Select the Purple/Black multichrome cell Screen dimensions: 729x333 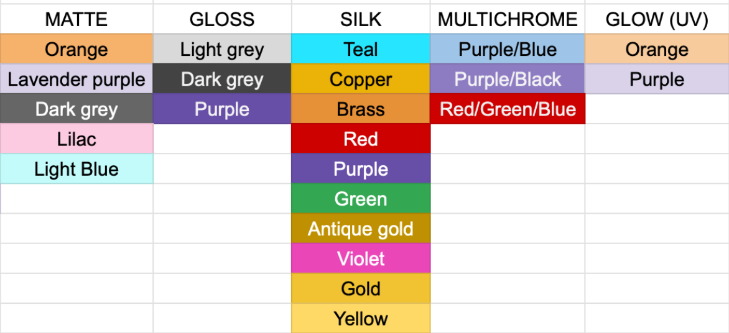508,80
